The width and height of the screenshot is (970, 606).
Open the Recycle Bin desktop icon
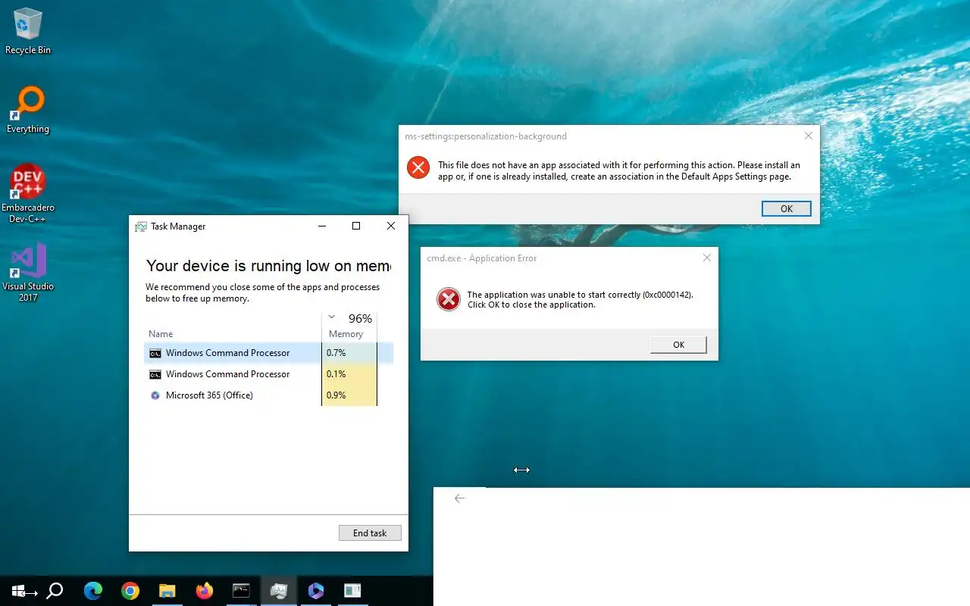[x=28, y=32]
